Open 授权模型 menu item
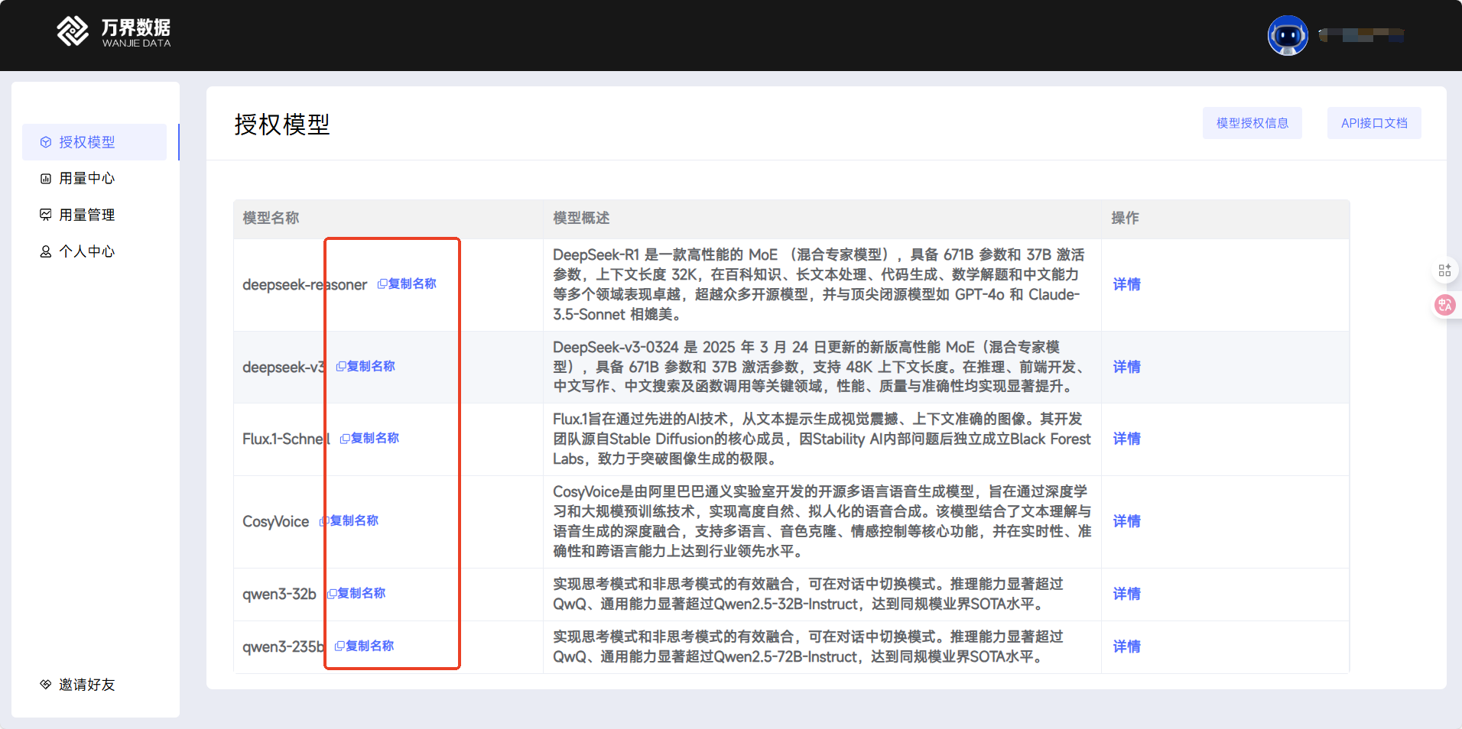The height and width of the screenshot is (729, 1462). pos(95,142)
